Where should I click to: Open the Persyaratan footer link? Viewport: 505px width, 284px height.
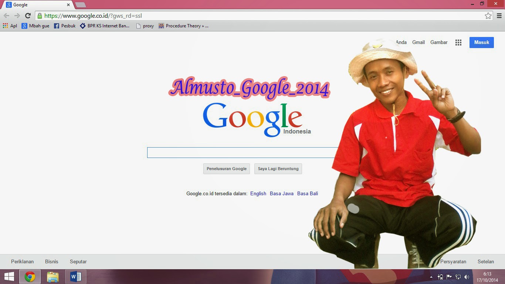pyautogui.click(x=453, y=261)
